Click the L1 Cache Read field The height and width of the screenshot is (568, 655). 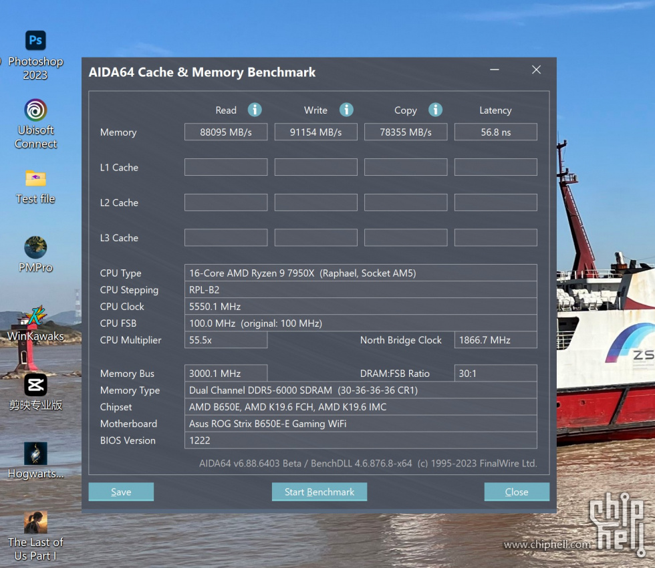226,167
